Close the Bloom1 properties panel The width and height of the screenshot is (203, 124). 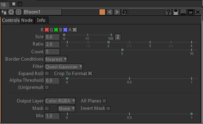click(x=198, y=12)
